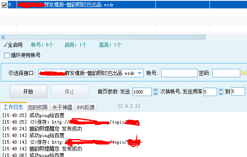The image size is (247, 157).
Task: Click the 帐号 account input field
Action: tap(179, 73)
